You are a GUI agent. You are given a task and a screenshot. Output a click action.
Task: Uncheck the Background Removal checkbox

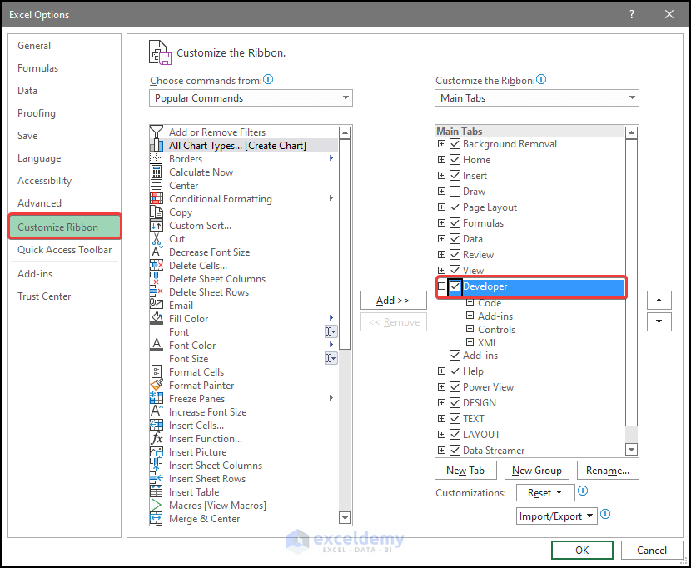tap(455, 144)
